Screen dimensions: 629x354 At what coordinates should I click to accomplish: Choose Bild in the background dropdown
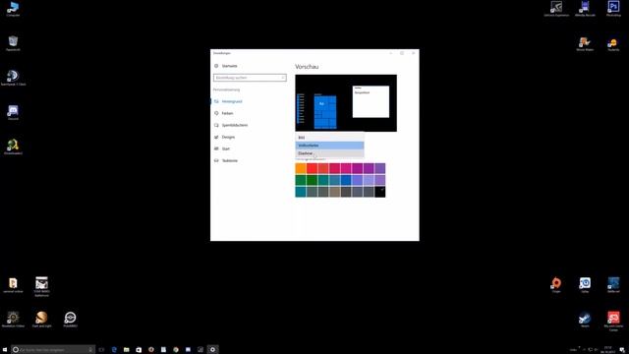click(x=330, y=138)
